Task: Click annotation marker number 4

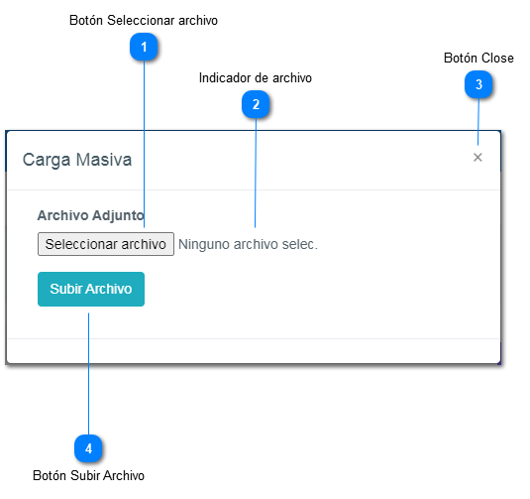Action: click(88, 448)
